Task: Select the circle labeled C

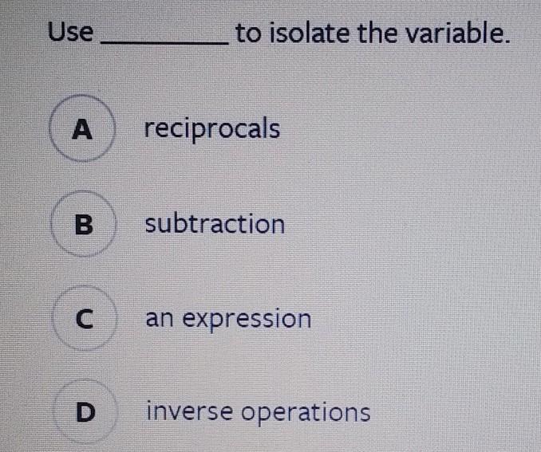Action: [84, 319]
